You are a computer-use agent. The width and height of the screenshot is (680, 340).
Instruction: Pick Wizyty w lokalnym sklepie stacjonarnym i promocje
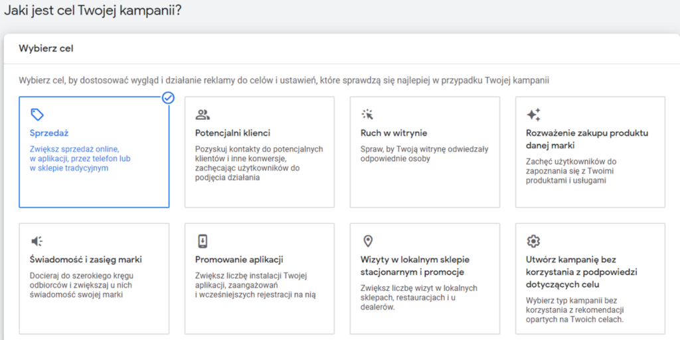(x=415, y=266)
